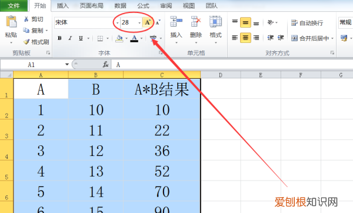Click the Paste (粘贴) clipboard icon

point(11,22)
